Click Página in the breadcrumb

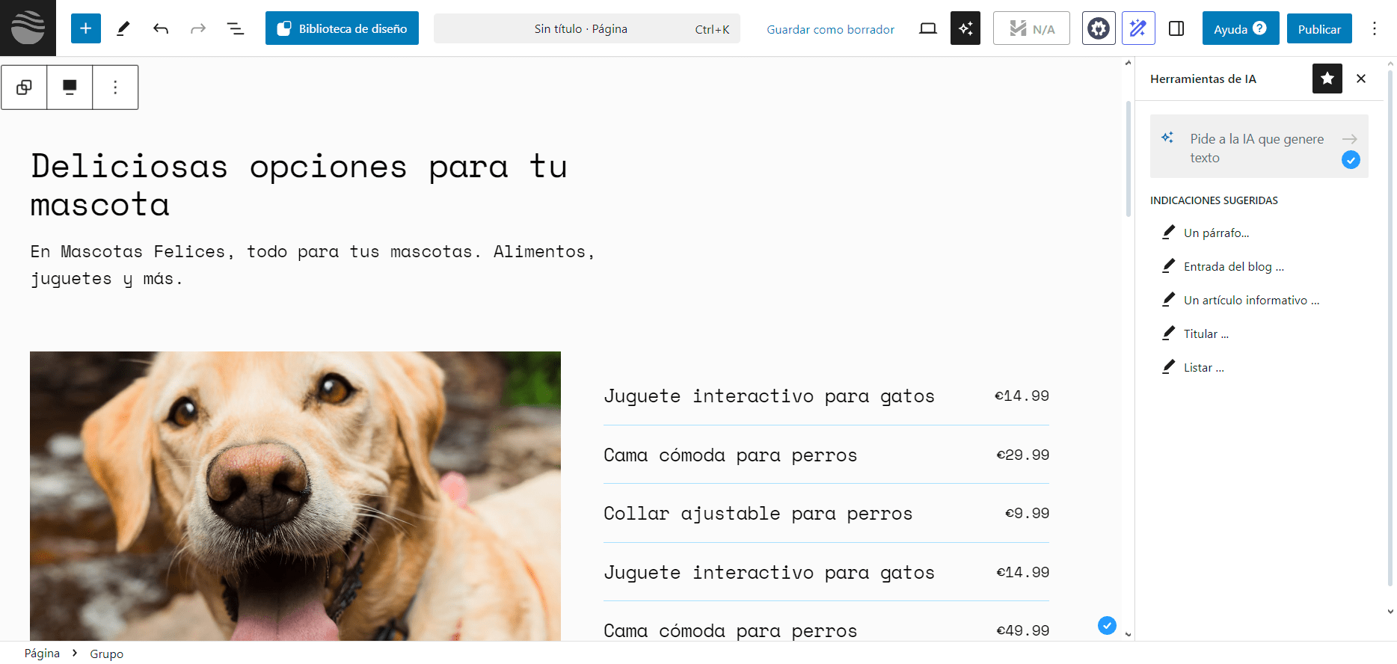pyautogui.click(x=42, y=653)
